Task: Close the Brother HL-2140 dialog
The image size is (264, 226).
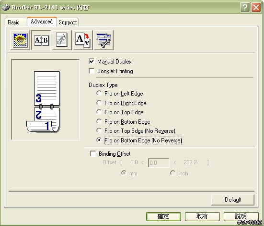Action: pos(256,8)
